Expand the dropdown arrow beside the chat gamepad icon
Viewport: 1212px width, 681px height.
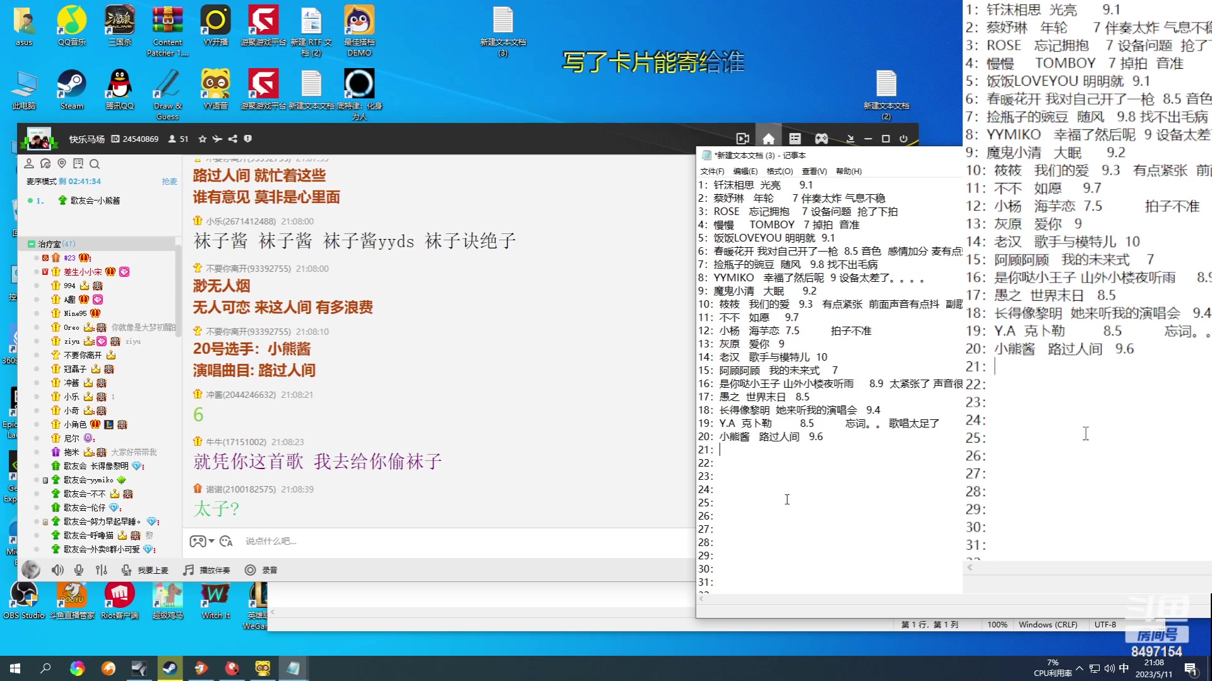click(211, 541)
